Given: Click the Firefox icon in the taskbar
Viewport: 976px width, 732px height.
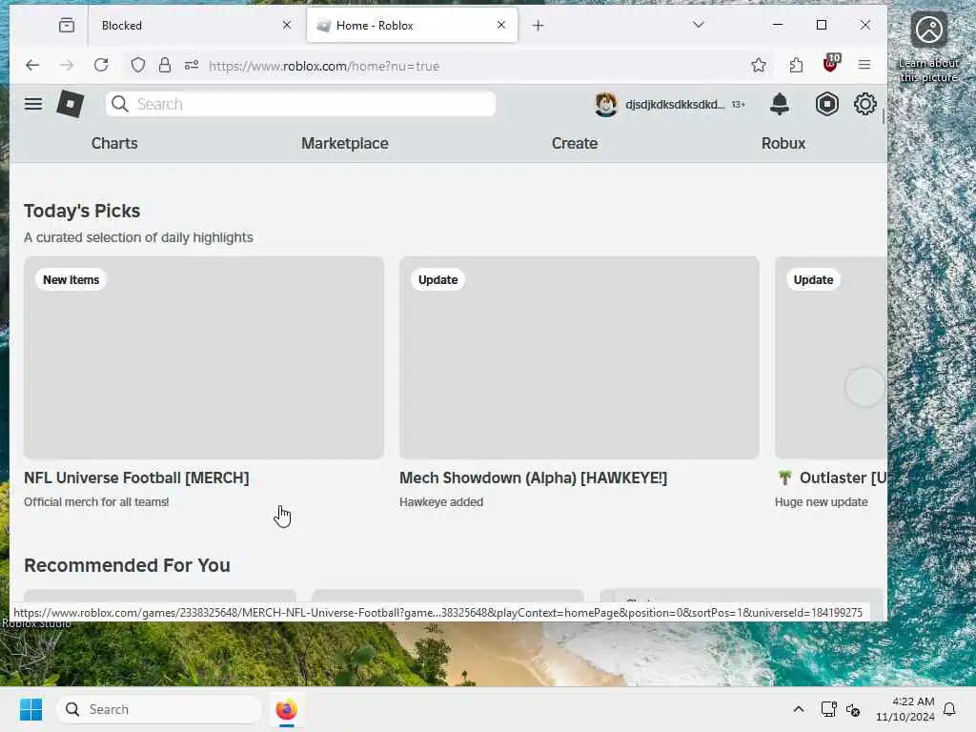Looking at the screenshot, I should 286,709.
